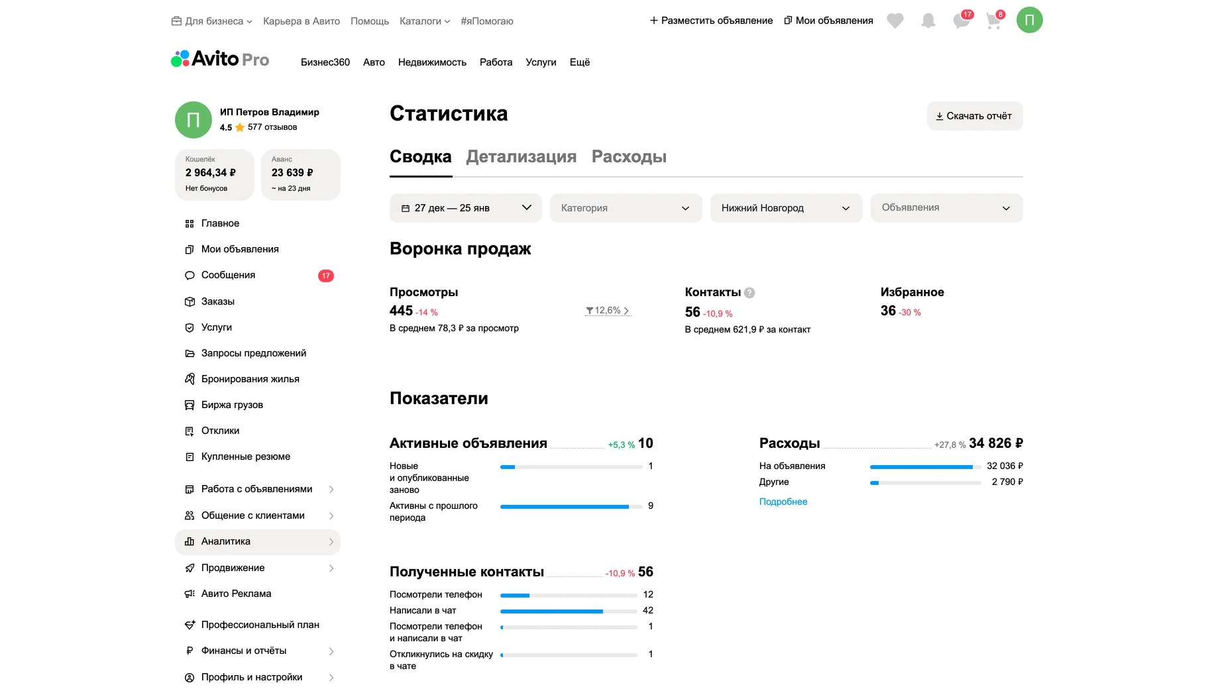1214x689 pixels.
Task: Click Финансы и отчёты ruble icon
Action: [x=190, y=651]
